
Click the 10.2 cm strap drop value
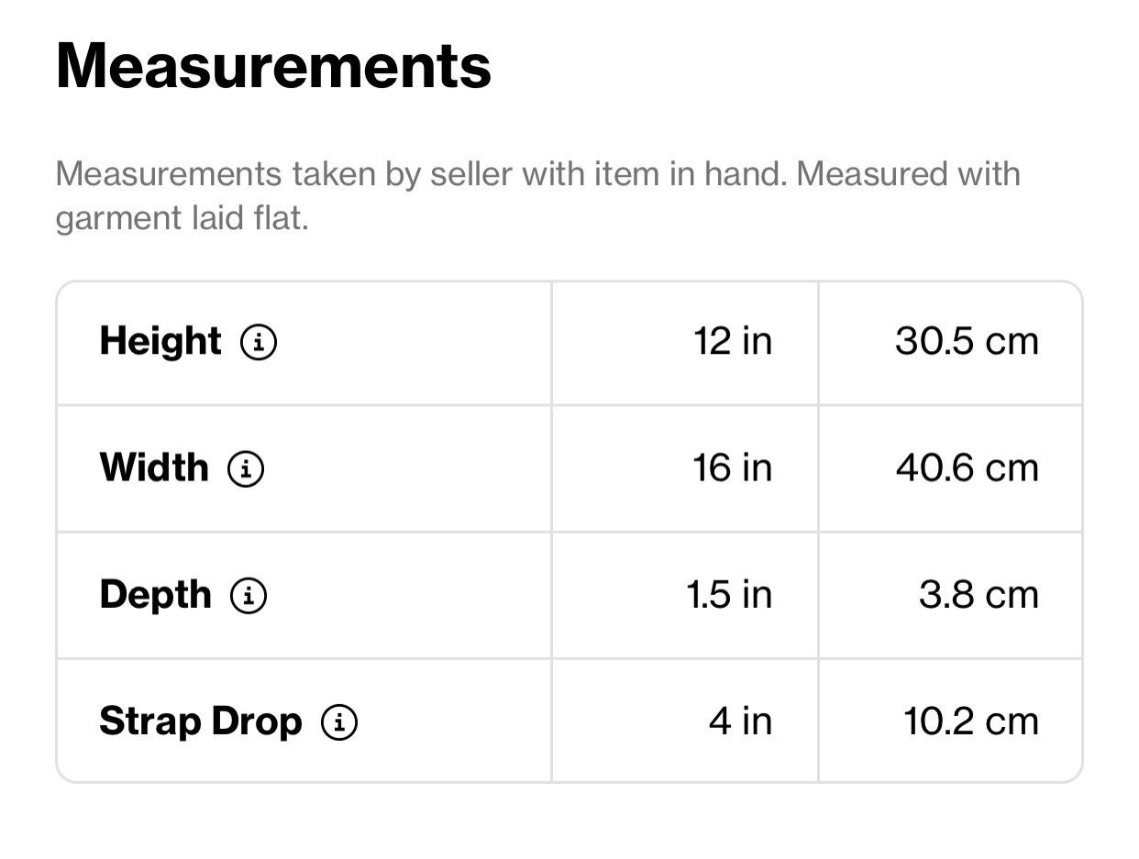click(x=971, y=721)
